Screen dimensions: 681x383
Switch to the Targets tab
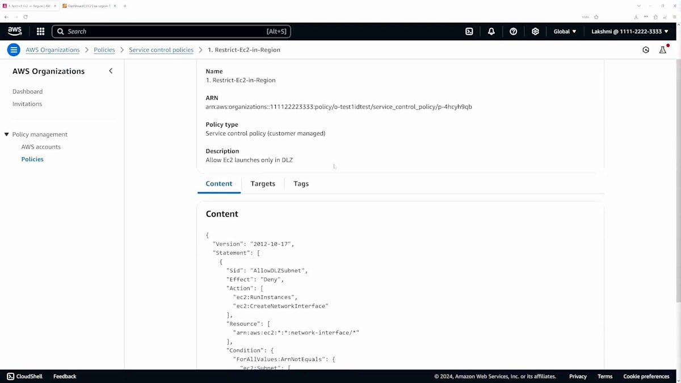(x=263, y=184)
